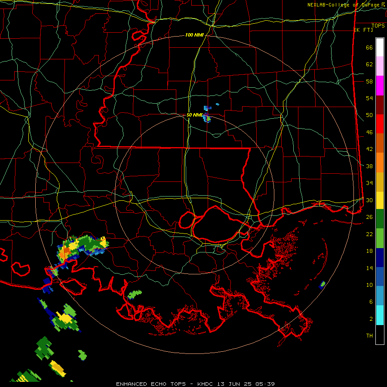Image resolution: width=387 pixels, height=387 pixels.
Task: Click the 100 NMI range ring label
Action: coord(194,35)
